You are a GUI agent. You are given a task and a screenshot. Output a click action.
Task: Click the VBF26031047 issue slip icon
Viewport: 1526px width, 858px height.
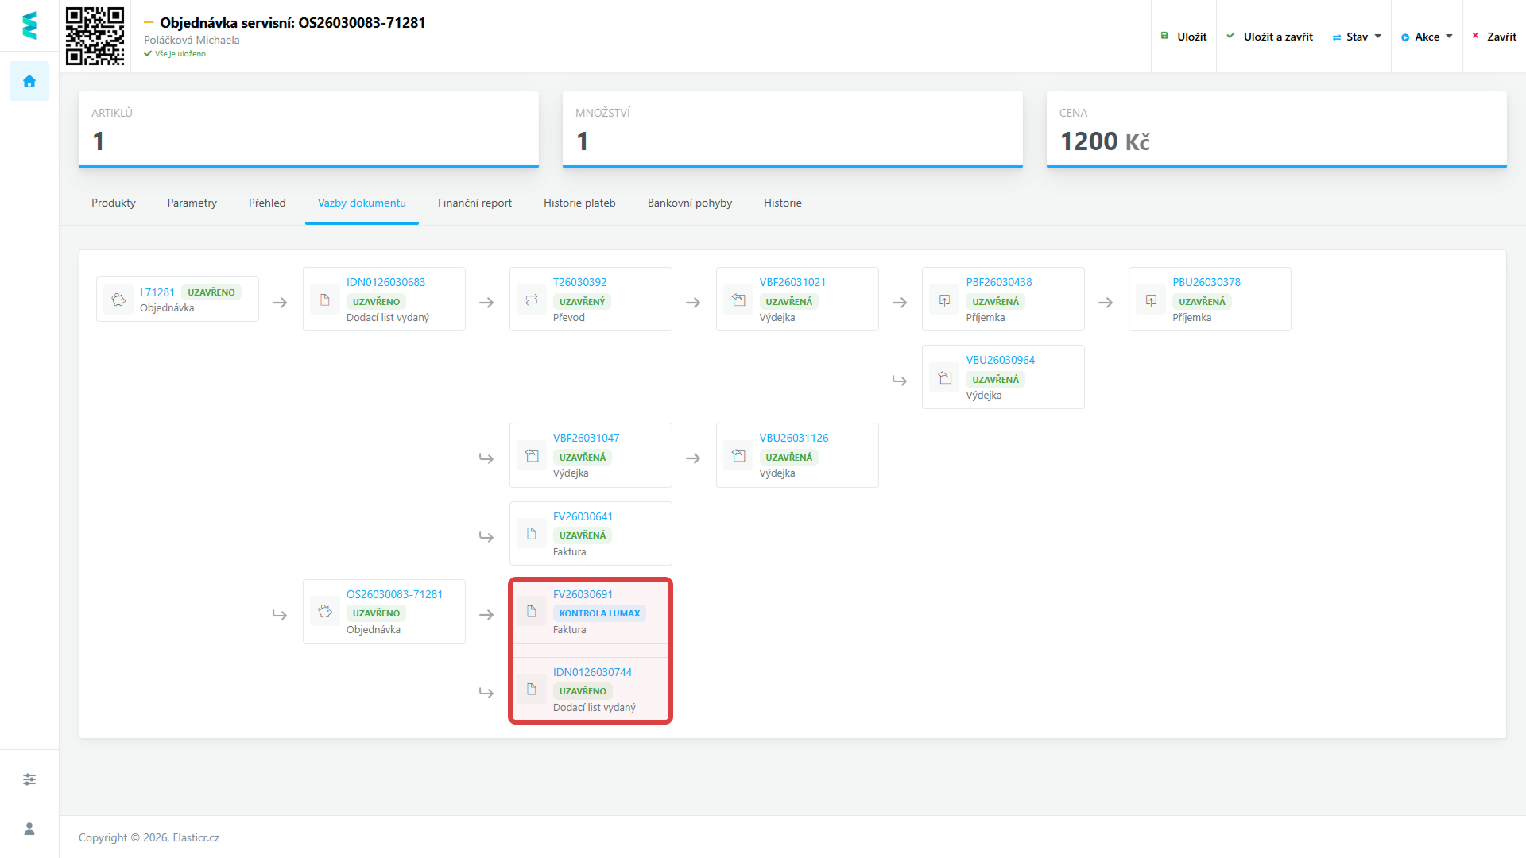point(531,455)
